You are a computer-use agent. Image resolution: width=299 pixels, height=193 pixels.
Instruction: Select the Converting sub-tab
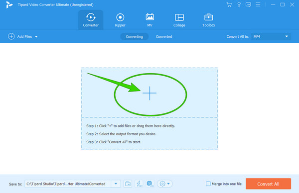coord(134,36)
